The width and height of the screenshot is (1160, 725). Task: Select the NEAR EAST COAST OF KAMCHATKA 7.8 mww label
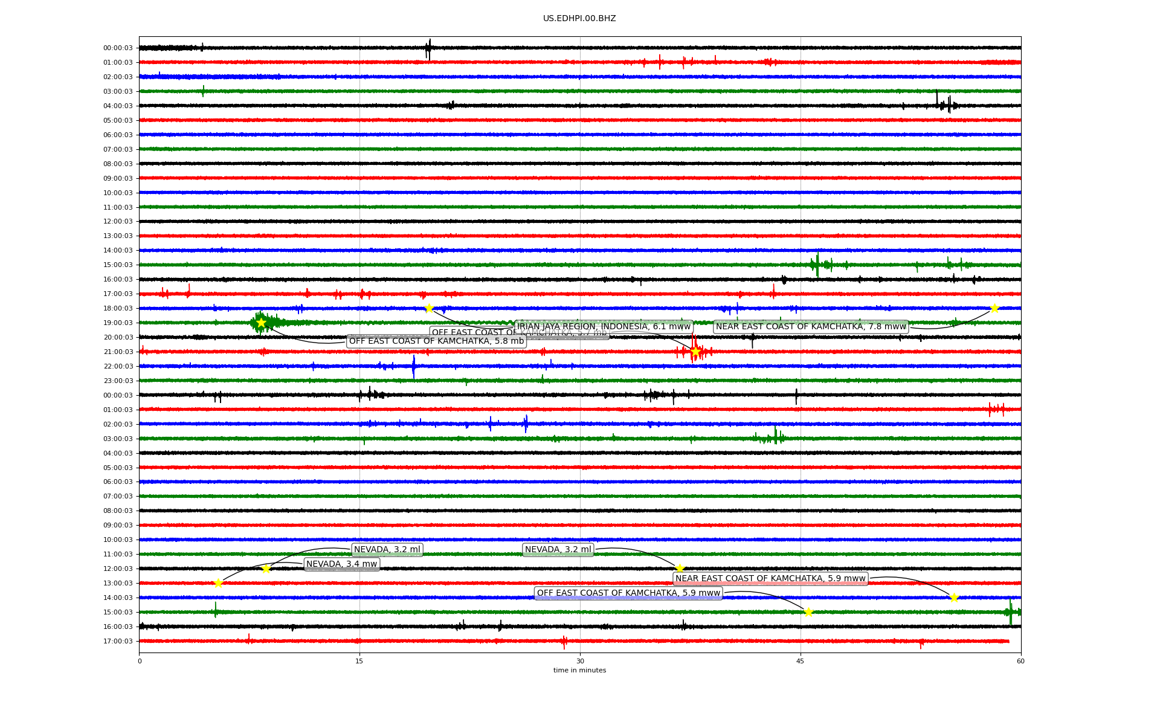click(811, 326)
